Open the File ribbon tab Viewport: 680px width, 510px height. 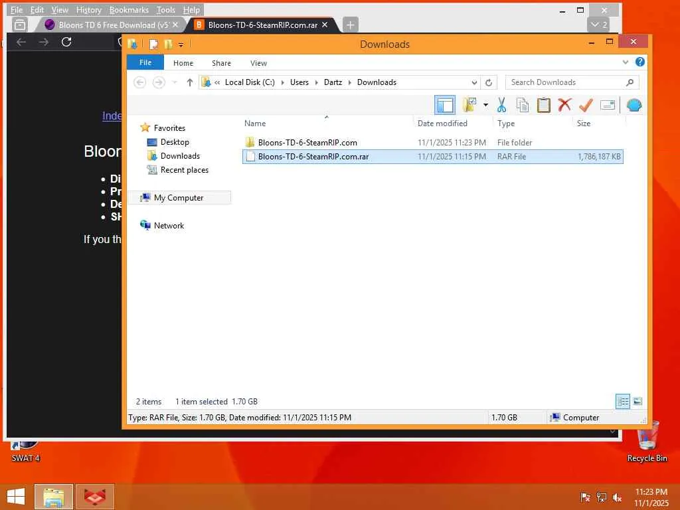[x=145, y=62]
